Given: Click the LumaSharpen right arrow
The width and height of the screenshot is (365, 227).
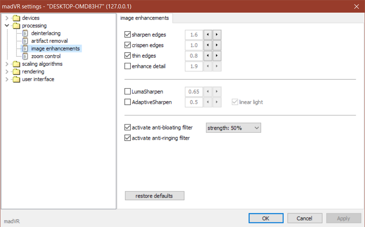Looking at the screenshot, I should 217,91.
